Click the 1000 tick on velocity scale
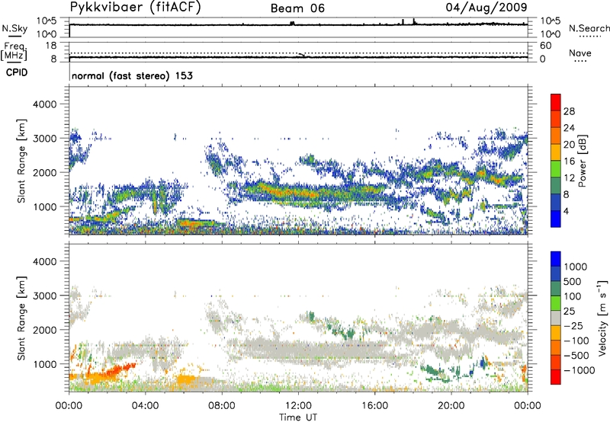 576,267
